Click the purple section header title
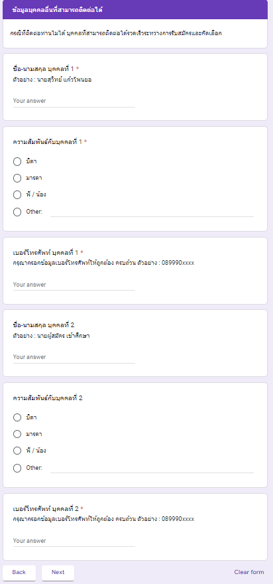 (57, 10)
